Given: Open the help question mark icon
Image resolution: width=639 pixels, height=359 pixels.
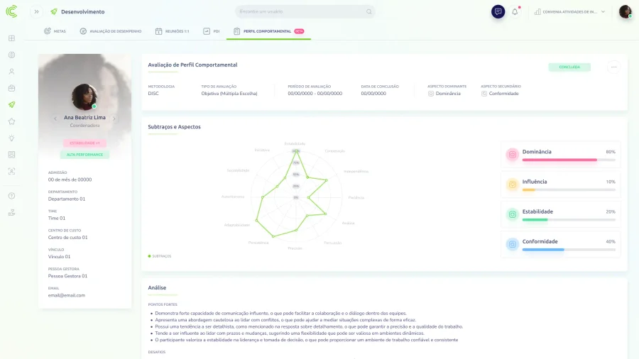Looking at the screenshot, I should [x=12, y=196].
